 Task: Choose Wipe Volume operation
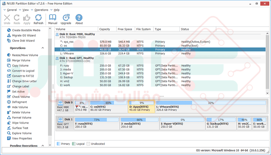[x=18, y=123]
